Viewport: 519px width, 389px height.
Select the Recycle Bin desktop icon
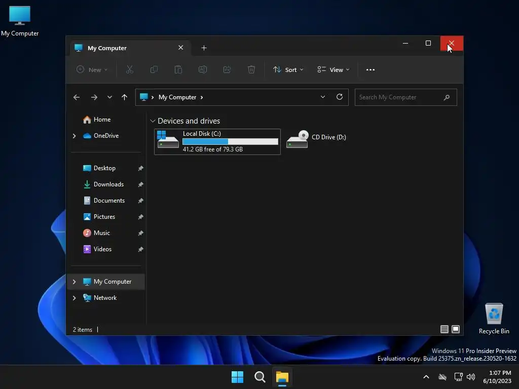point(494,319)
